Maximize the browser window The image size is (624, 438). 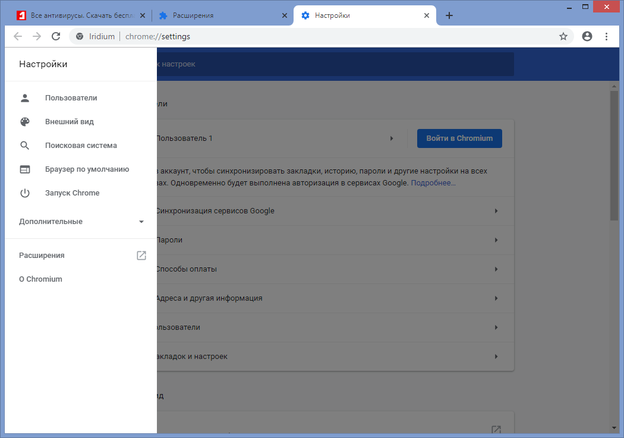tap(585, 7)
